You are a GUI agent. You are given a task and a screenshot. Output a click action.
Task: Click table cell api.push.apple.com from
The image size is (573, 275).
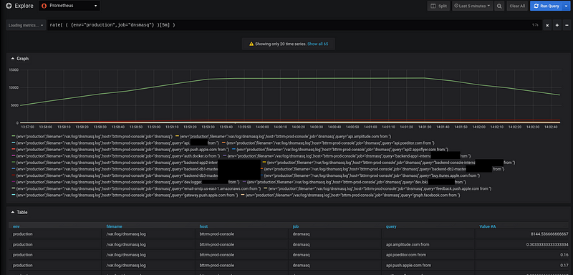[409, 265]
